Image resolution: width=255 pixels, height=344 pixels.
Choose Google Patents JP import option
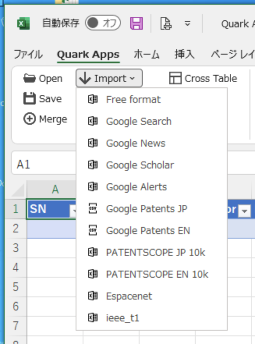(x=152, y=209)
